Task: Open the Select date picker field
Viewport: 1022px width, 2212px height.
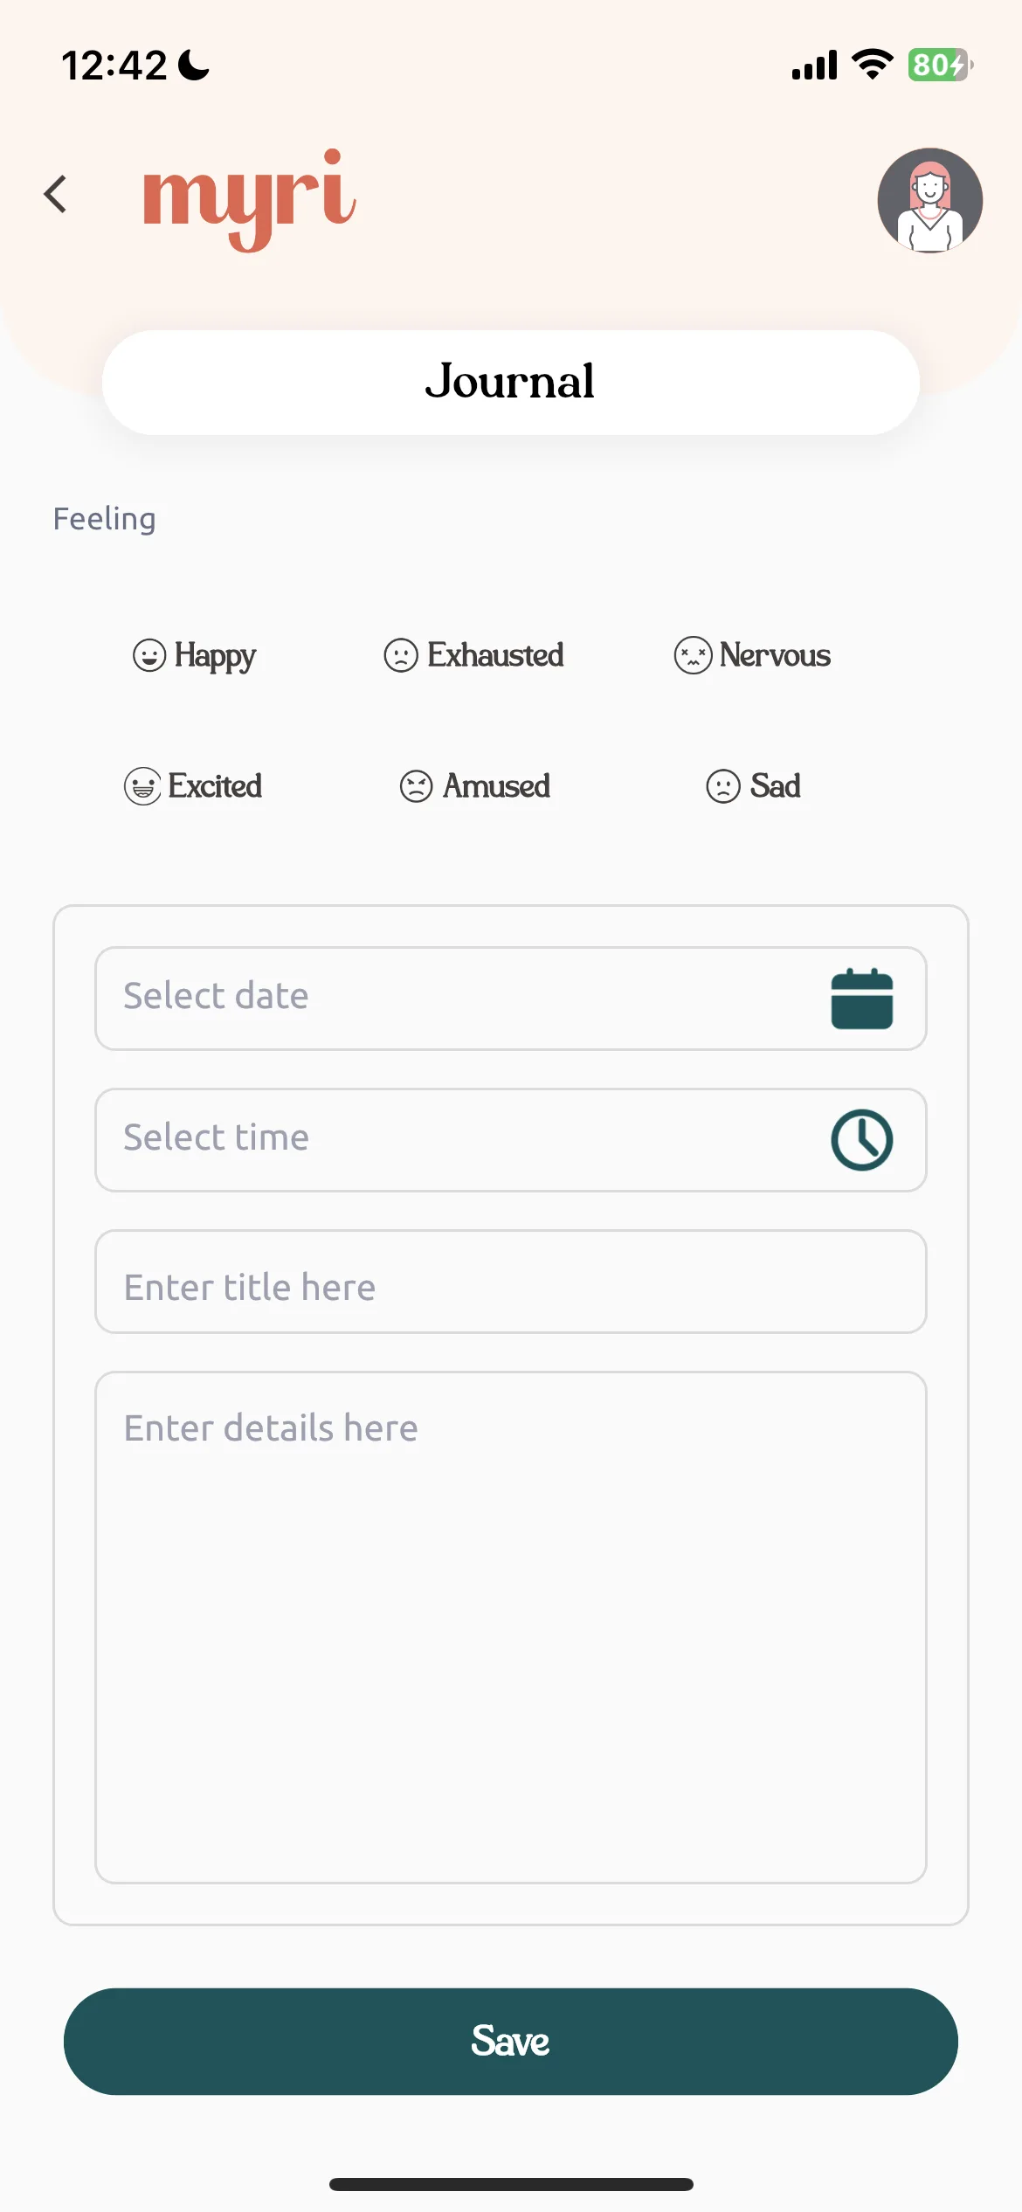Action: [510, 999]
